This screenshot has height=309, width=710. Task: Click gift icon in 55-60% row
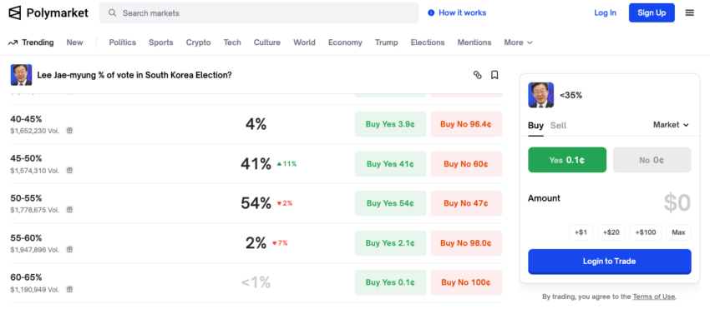[69, 249]
